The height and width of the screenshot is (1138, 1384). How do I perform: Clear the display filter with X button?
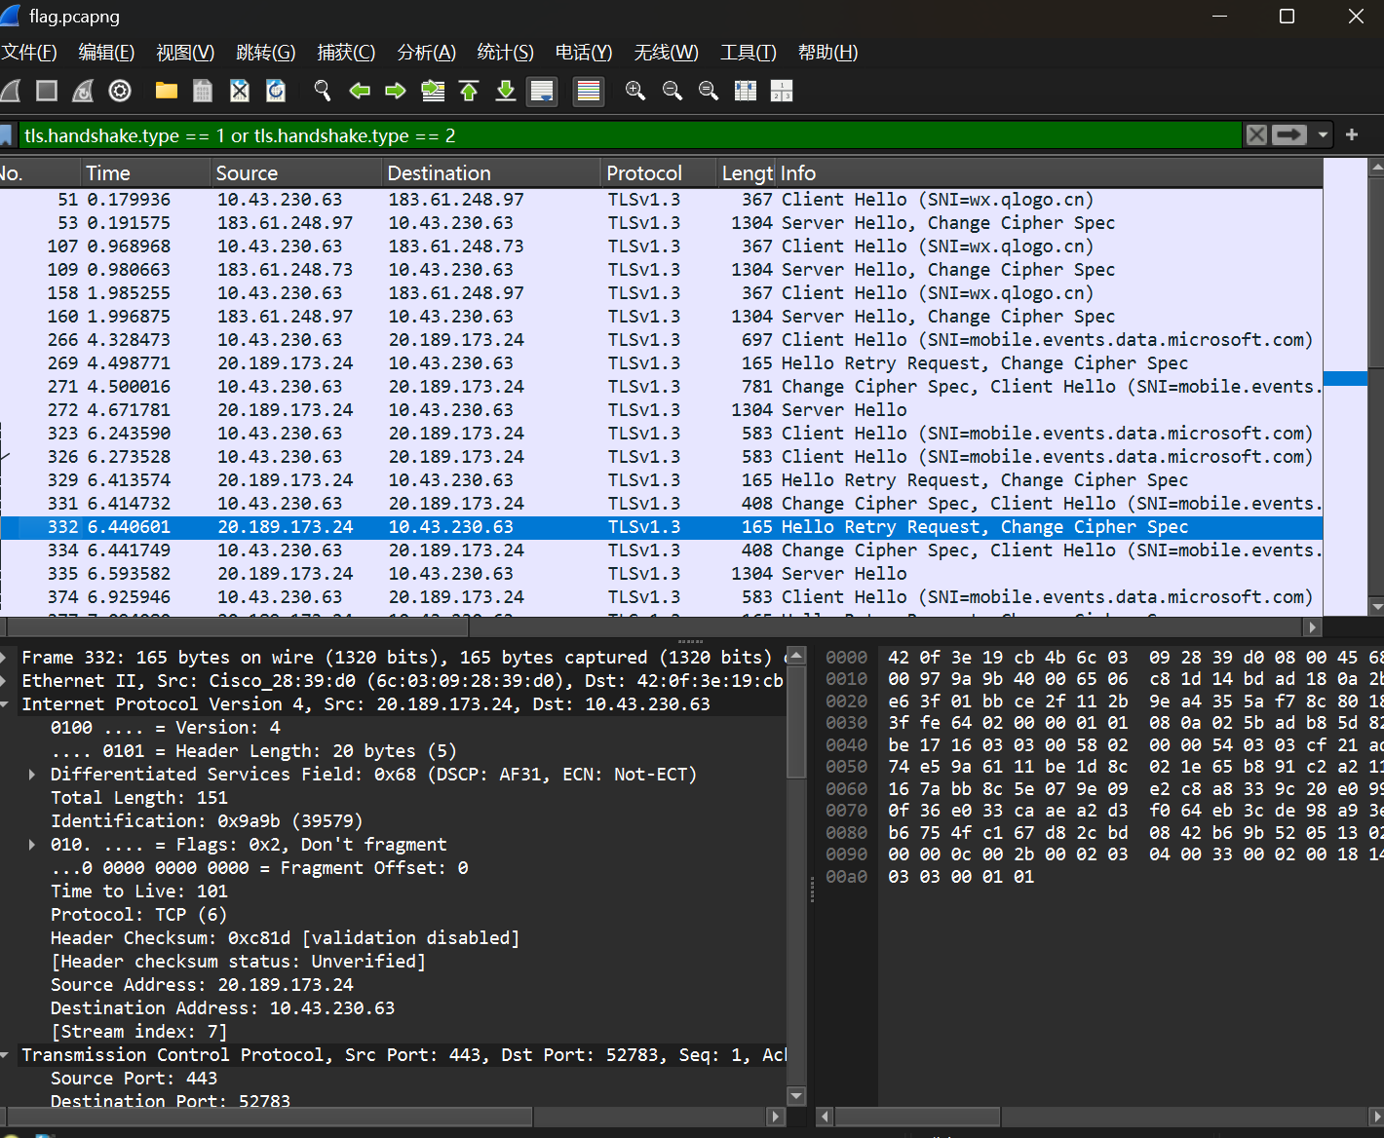(x=1257, y=135)
